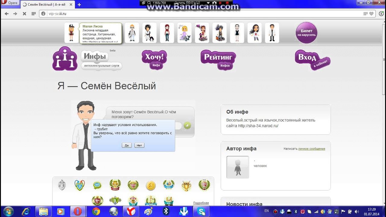The height and width of the screenshot is (217, 386).
Task: Click the author's gray profile picture
Action: pyautogui.click(x=238, y=167)
